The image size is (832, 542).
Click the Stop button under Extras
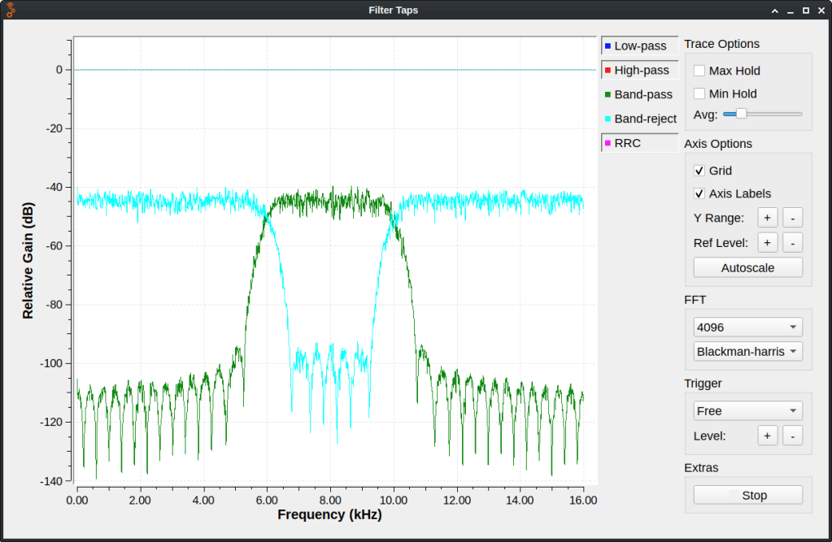(747, 495)
